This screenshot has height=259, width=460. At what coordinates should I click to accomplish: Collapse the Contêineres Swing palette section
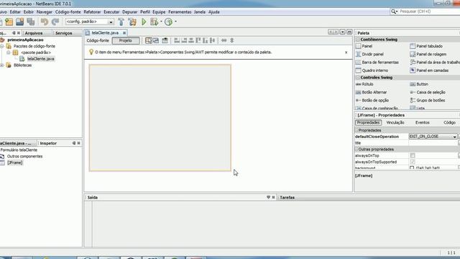[x=358, y=40]
